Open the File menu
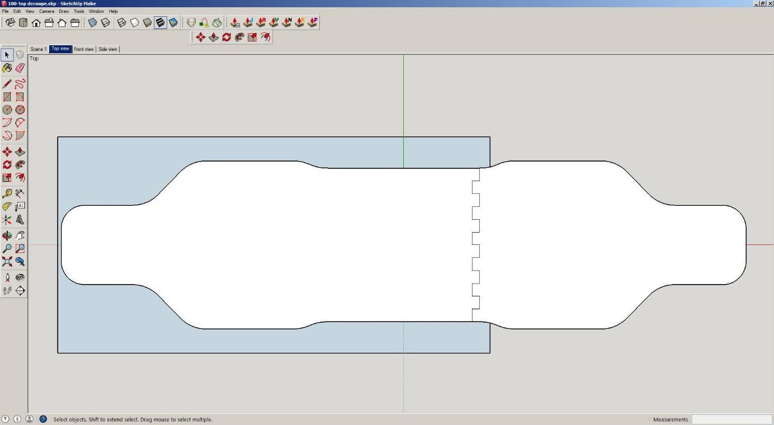This screenshot has height=425, width=774. 5,11
